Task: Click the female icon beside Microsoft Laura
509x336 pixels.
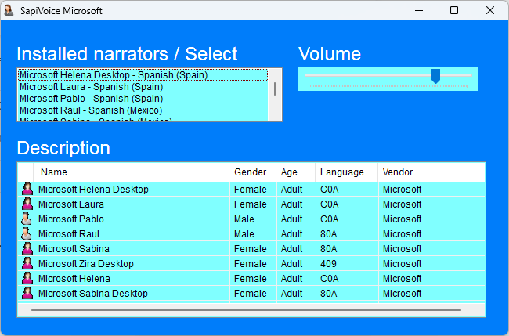Action: 27,204
